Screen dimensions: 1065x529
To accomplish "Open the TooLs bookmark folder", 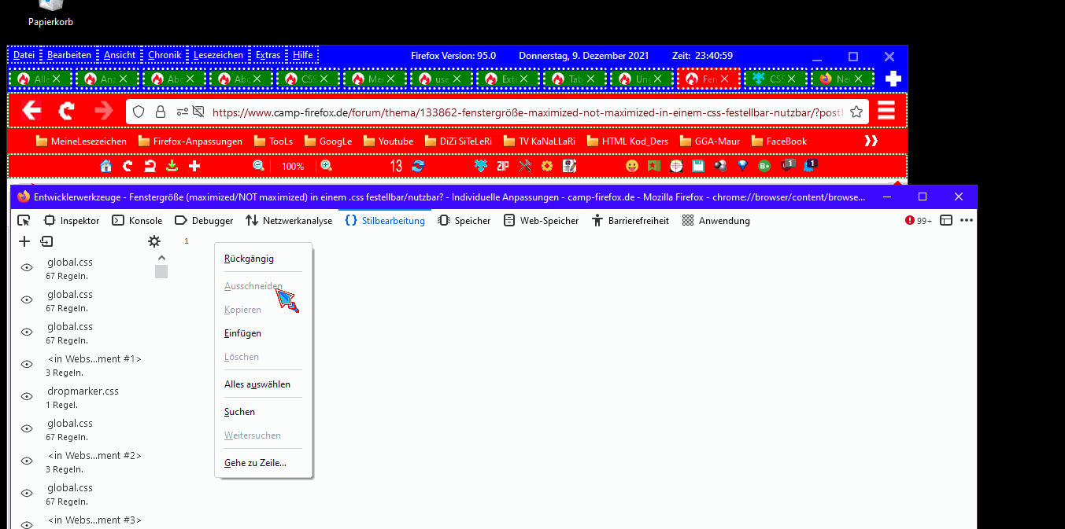I will click(x=273, y=141).
